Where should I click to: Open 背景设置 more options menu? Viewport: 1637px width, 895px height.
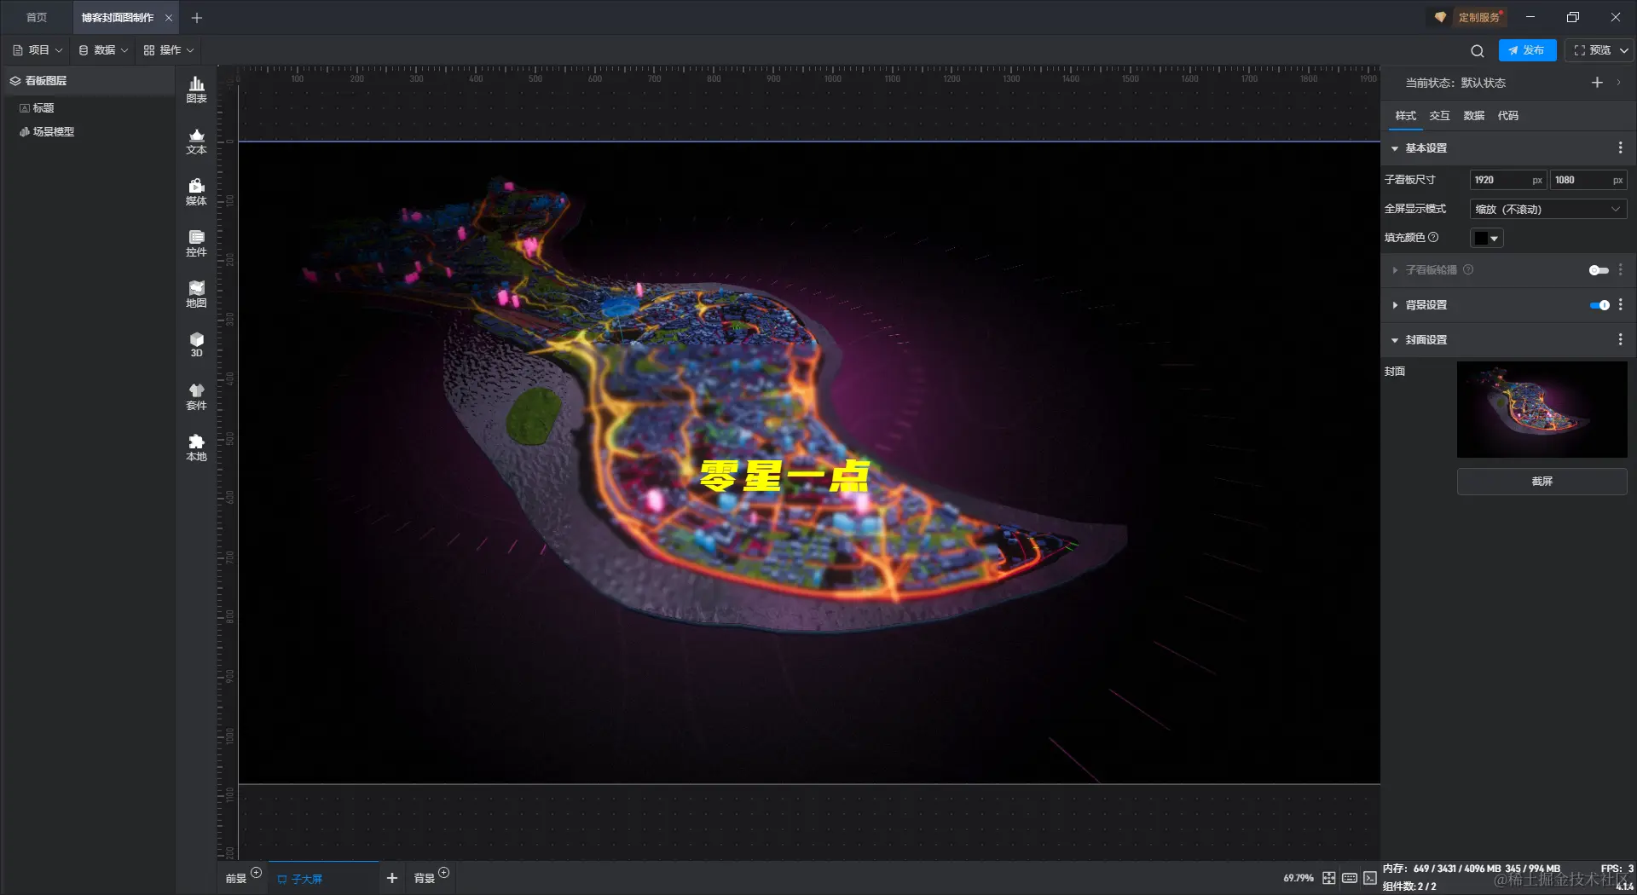[1620, 305]
